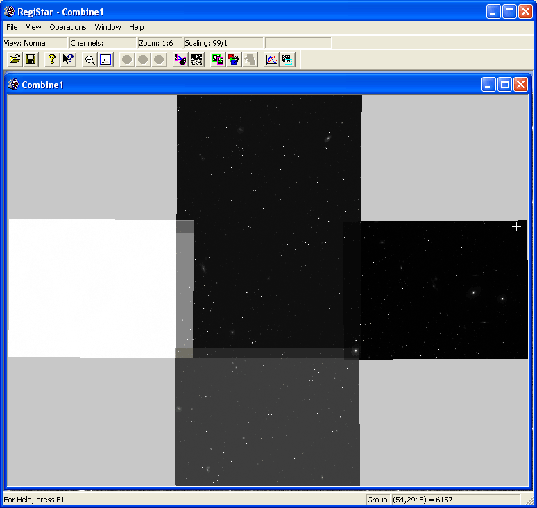Click the red-blue overlapping squares icon
Viewport: 537px width, 508px height.
pos(234,60)
